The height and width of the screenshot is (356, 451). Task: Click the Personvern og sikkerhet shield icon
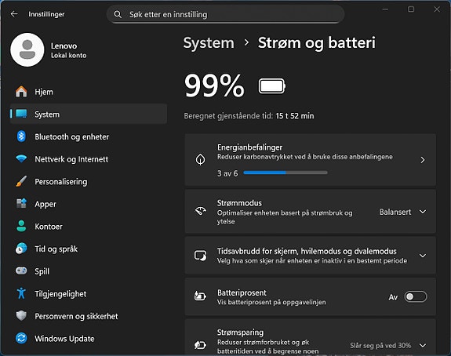pos(21,316)
